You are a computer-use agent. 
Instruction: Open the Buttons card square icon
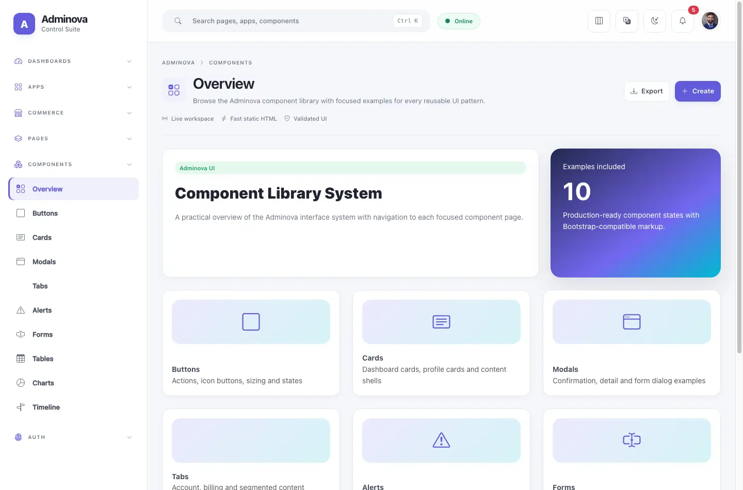[x=251, y=322]
